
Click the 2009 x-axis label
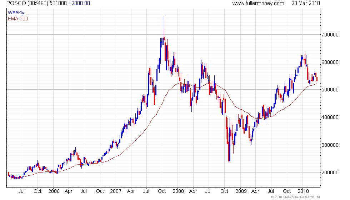pos(241,191)
